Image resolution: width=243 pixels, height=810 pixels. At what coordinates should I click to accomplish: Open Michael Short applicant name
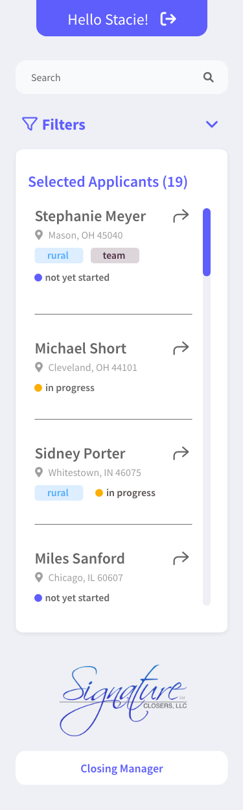click(80, 348)
